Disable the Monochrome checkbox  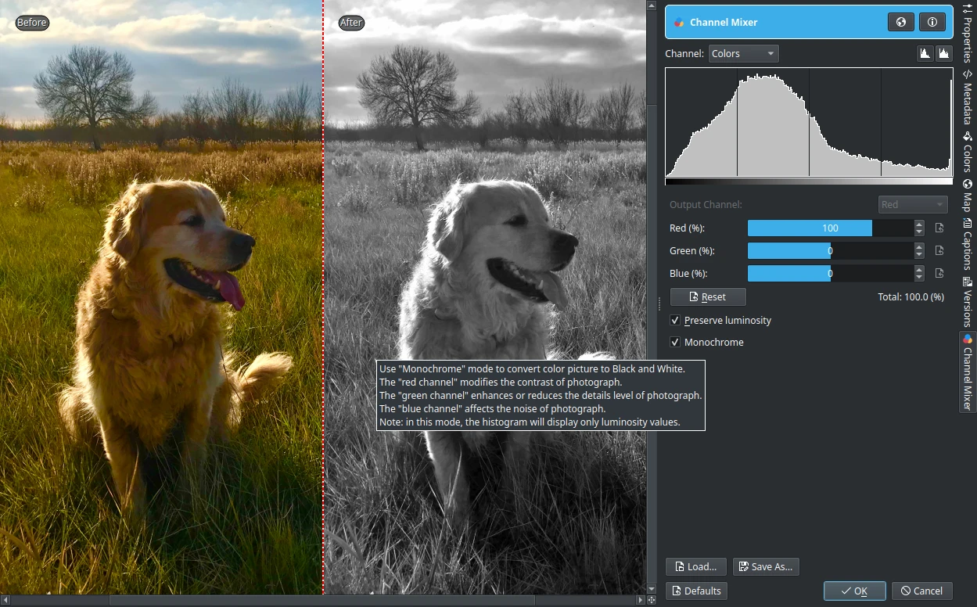675,343
